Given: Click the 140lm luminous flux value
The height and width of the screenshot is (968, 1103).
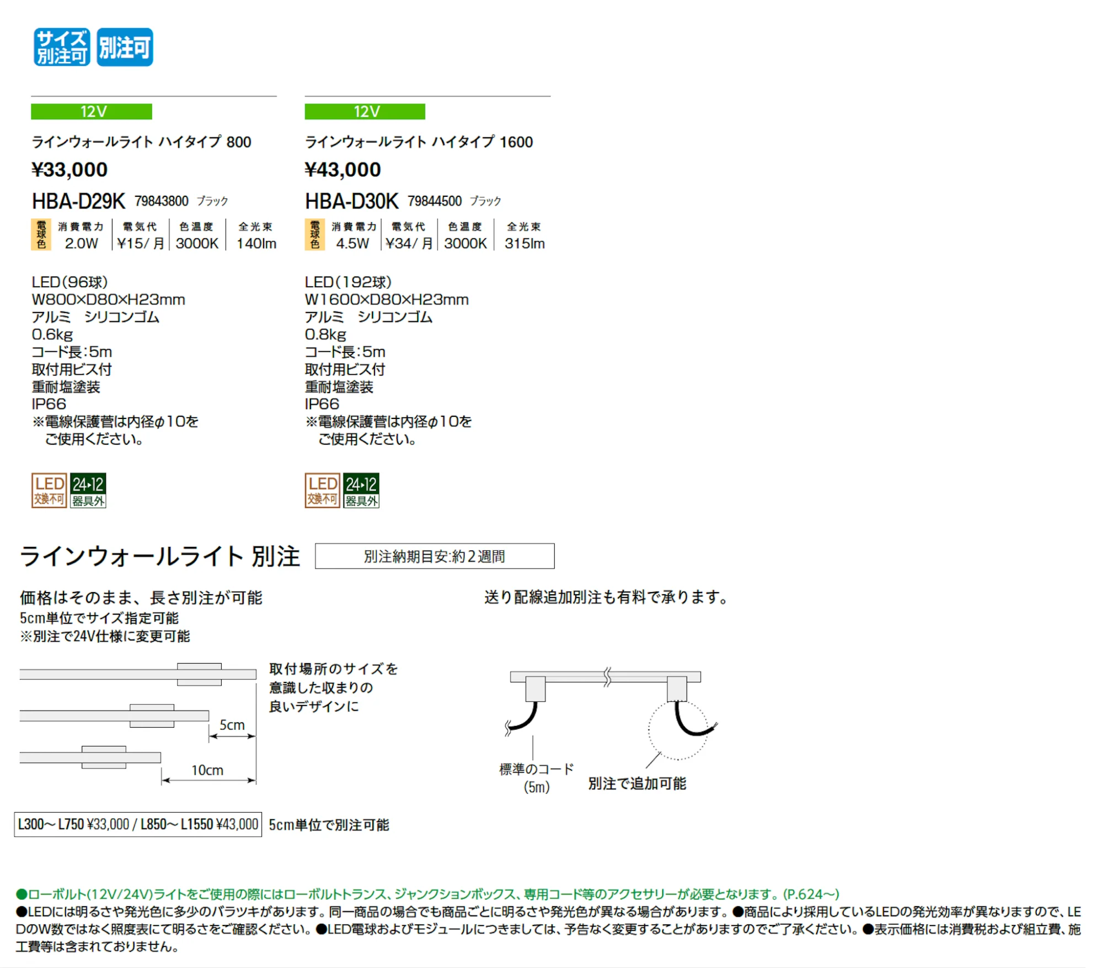Looking at the screenshot, I should [256, 243].
